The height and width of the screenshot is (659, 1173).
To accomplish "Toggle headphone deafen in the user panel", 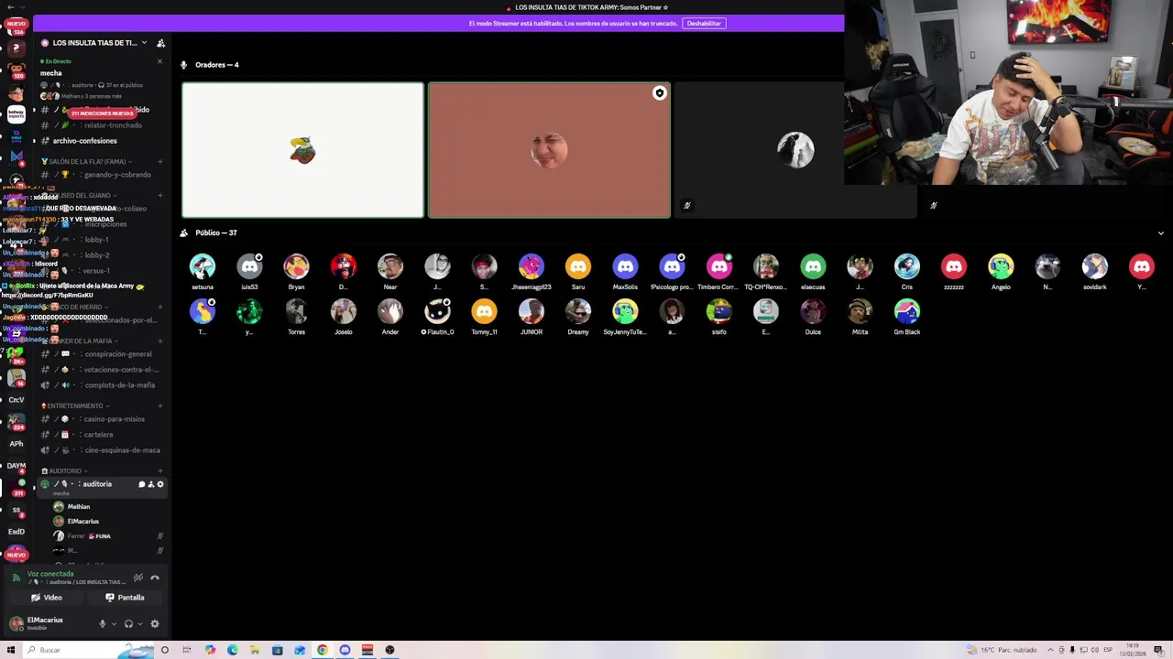I will click(128, 623).
